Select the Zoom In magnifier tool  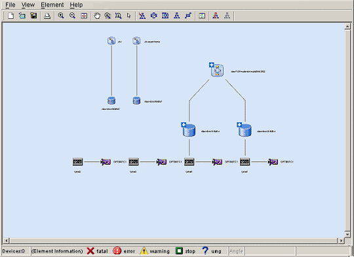[61, 16]
